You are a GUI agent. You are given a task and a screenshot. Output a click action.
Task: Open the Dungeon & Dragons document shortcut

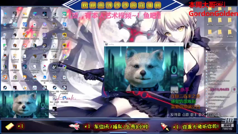pyautogui.click(x=35, y=67)
